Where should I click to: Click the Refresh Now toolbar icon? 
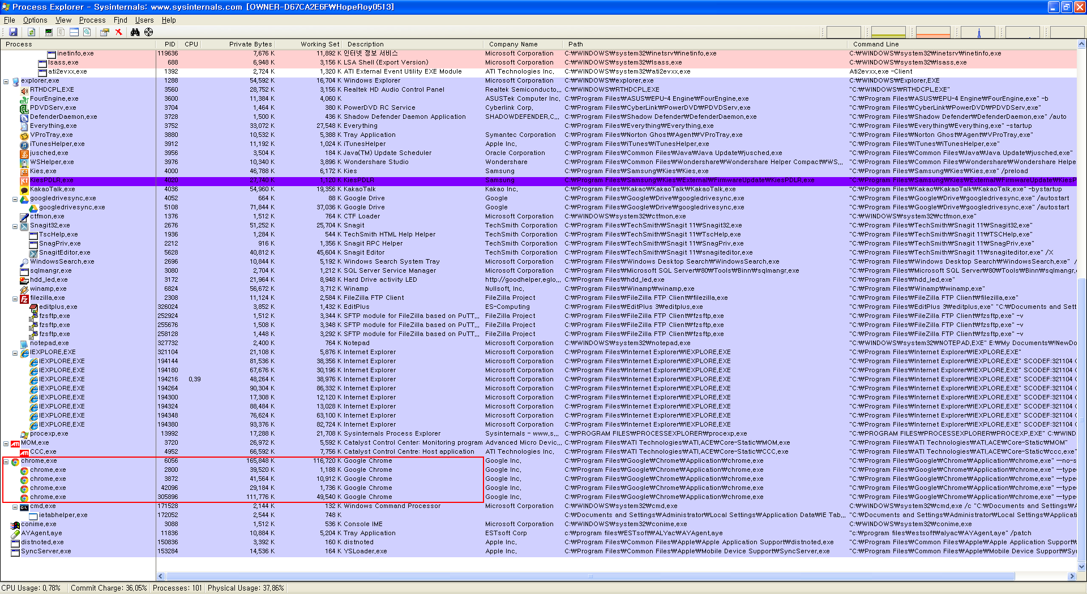[x=31, y=32]
